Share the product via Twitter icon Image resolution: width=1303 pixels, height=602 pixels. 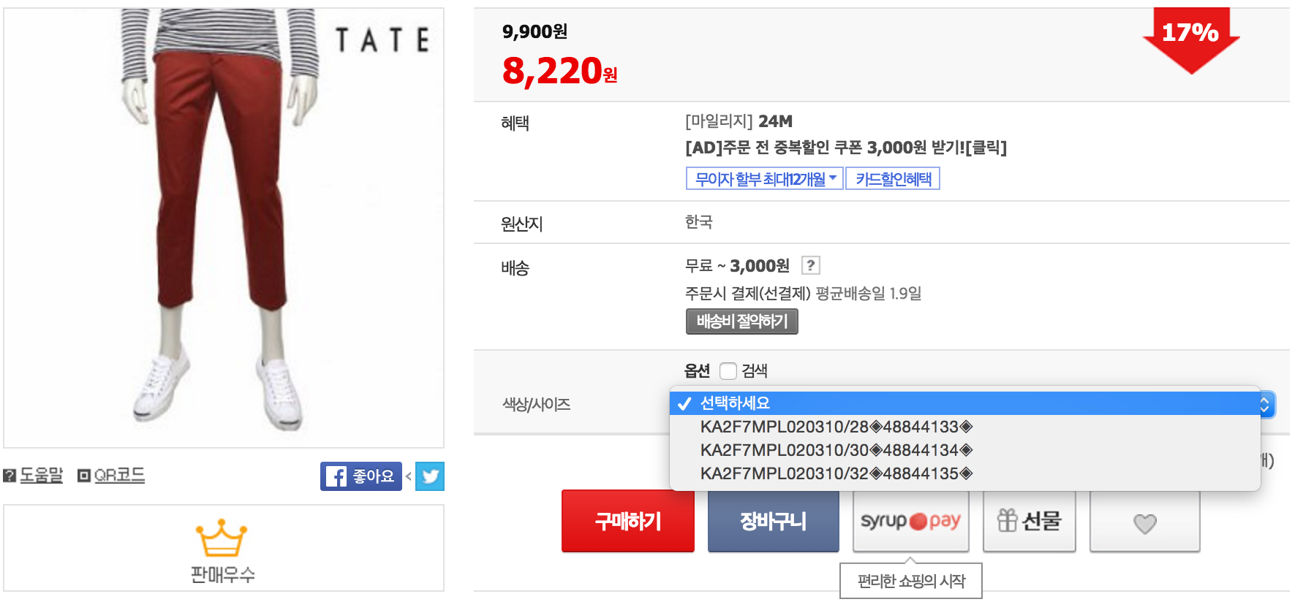[x=430, y=476]
